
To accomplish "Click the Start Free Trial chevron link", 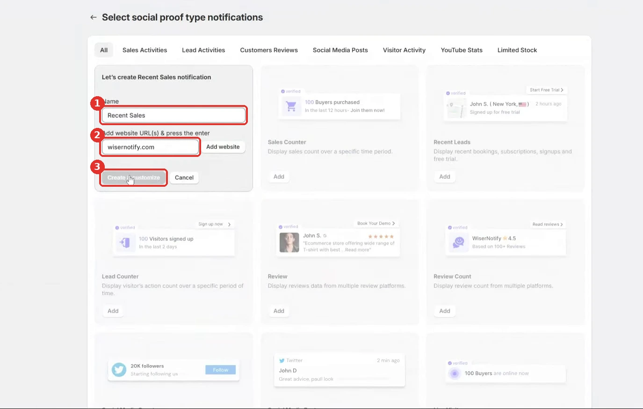I will coord(546,90).
